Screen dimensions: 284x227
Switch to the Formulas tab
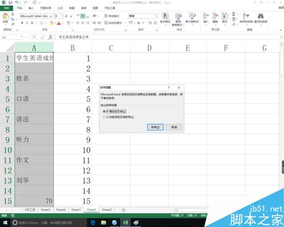tap(60, 8)
